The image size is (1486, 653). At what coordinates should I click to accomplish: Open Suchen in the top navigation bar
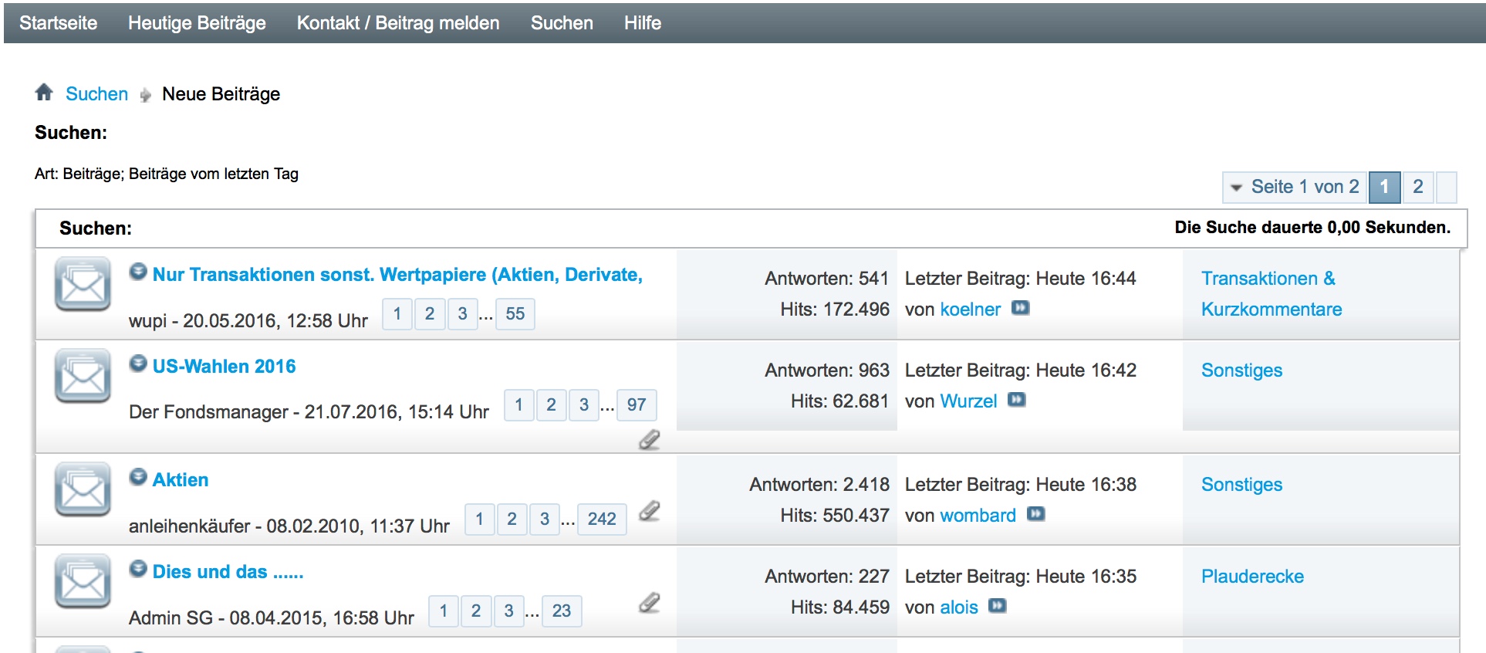pos(562,23)
